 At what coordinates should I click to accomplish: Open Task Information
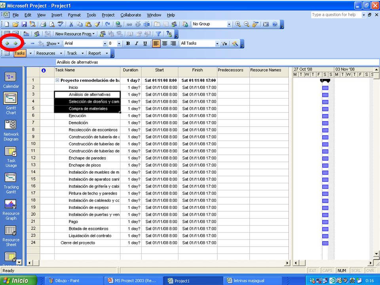(157, 24)
